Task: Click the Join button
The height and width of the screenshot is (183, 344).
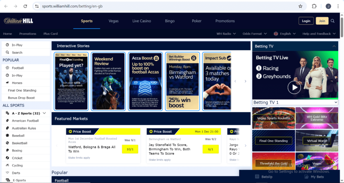Action: point(322,21)
